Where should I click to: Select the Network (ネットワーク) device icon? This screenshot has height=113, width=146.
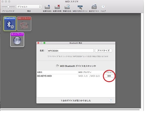(x=17, y=40)
